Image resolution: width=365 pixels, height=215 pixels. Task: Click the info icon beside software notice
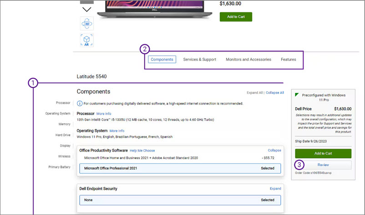click(x=80, y=104)
